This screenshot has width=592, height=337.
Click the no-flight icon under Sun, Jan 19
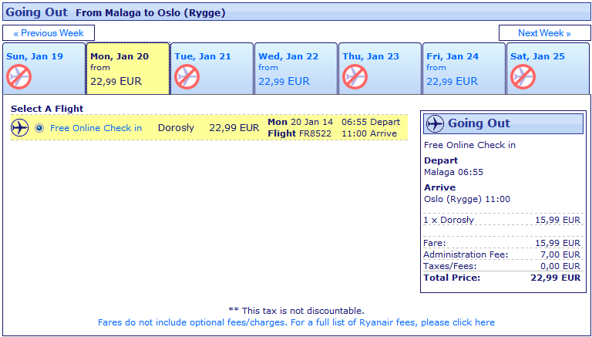(x=18, y=76)
